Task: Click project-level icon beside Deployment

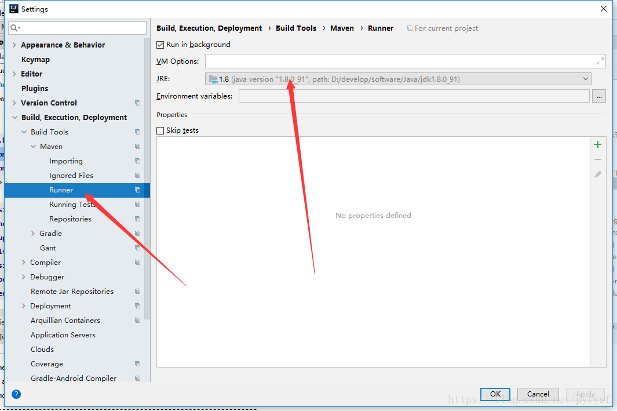Action: pyautogui.click(x=137, y=306)
